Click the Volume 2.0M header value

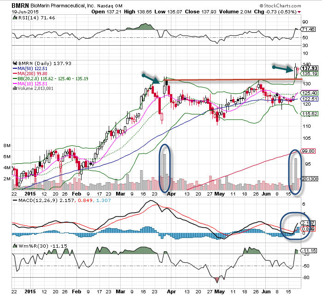(235, 12)
